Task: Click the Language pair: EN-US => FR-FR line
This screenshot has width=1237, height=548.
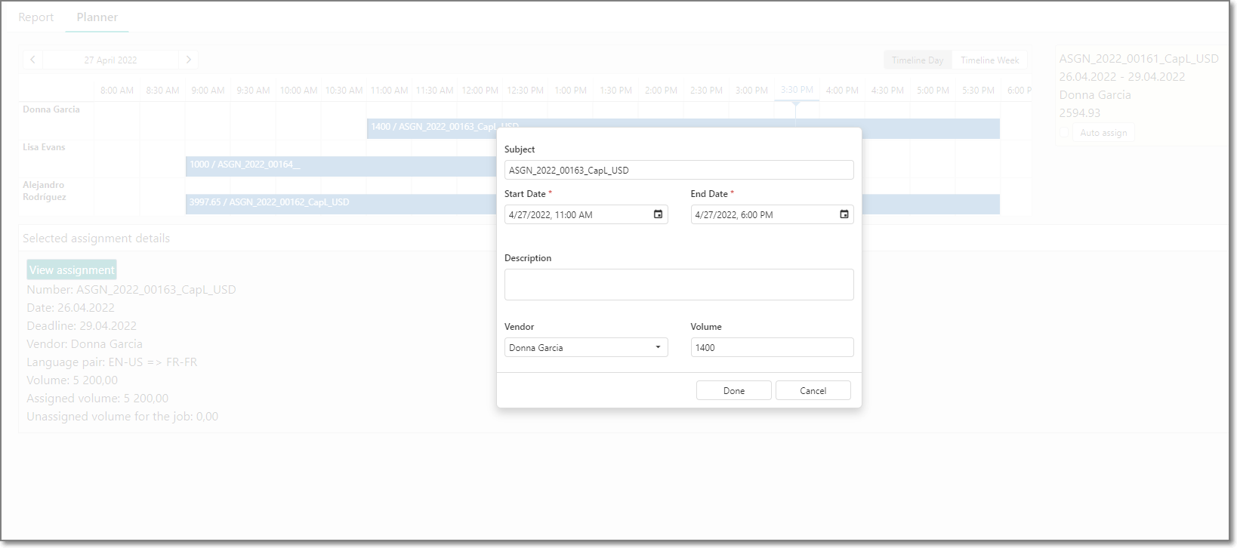Action: (x=112, y=362)
